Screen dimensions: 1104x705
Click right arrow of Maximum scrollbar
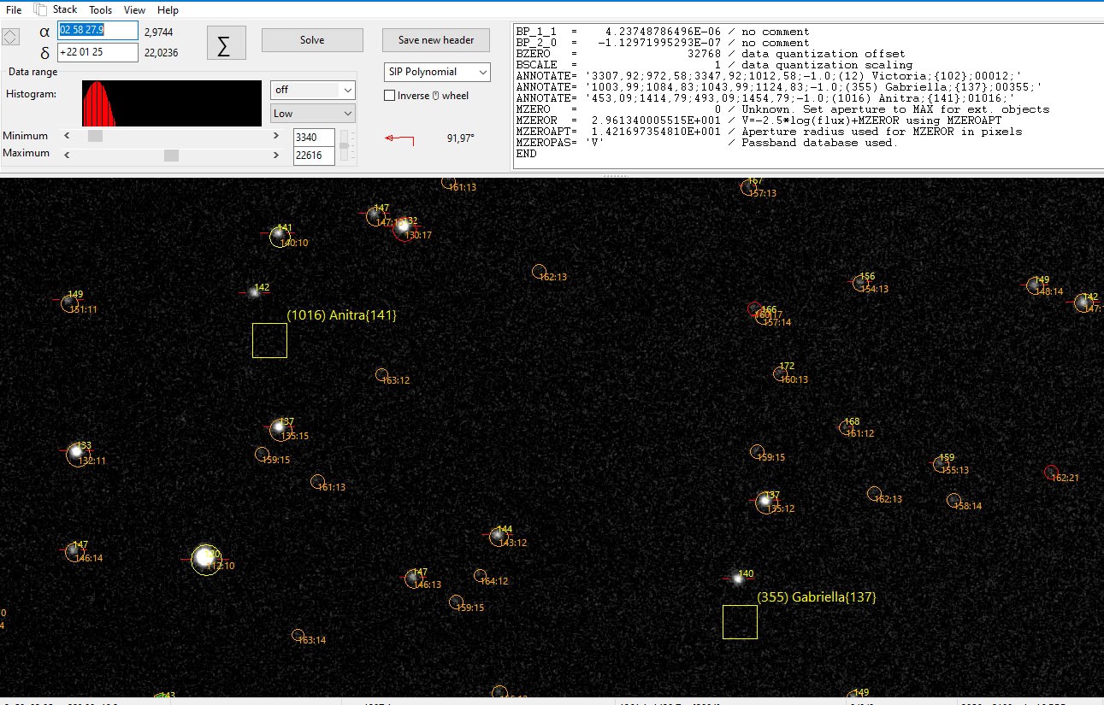[x=276, y=155]
